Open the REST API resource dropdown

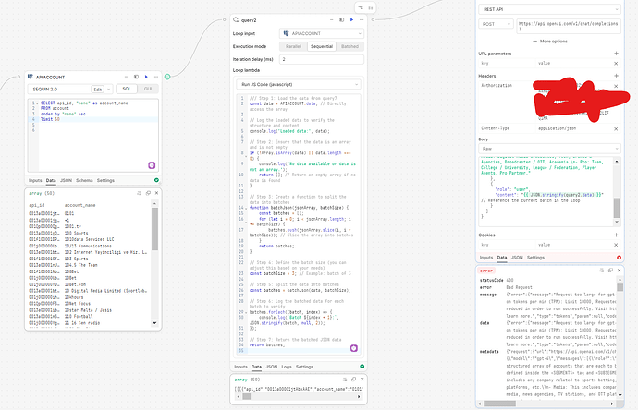point(549,9)
